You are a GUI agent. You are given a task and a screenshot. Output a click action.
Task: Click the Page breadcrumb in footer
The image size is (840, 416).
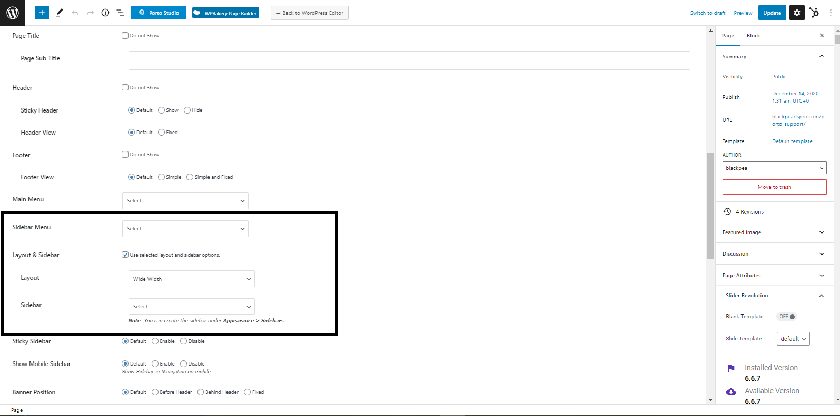tap(17, 410)
